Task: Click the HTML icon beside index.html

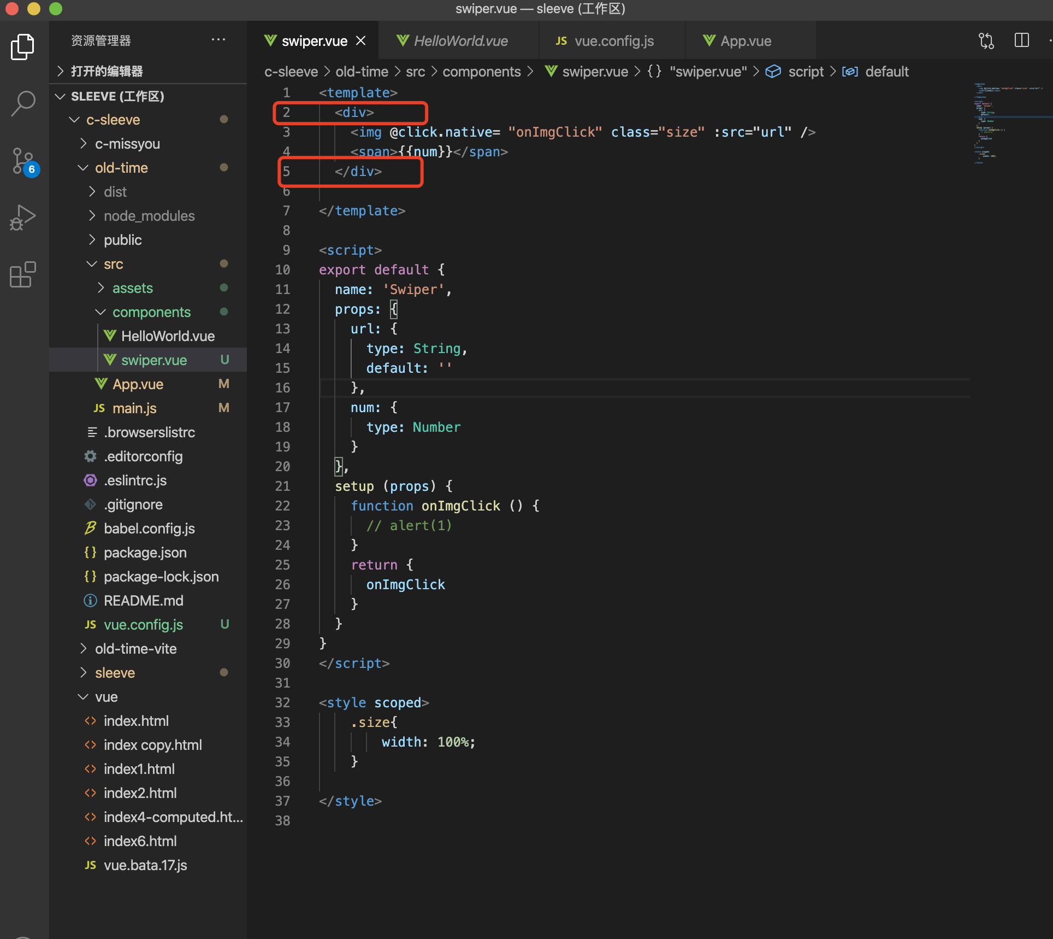Action: point(90,720)
